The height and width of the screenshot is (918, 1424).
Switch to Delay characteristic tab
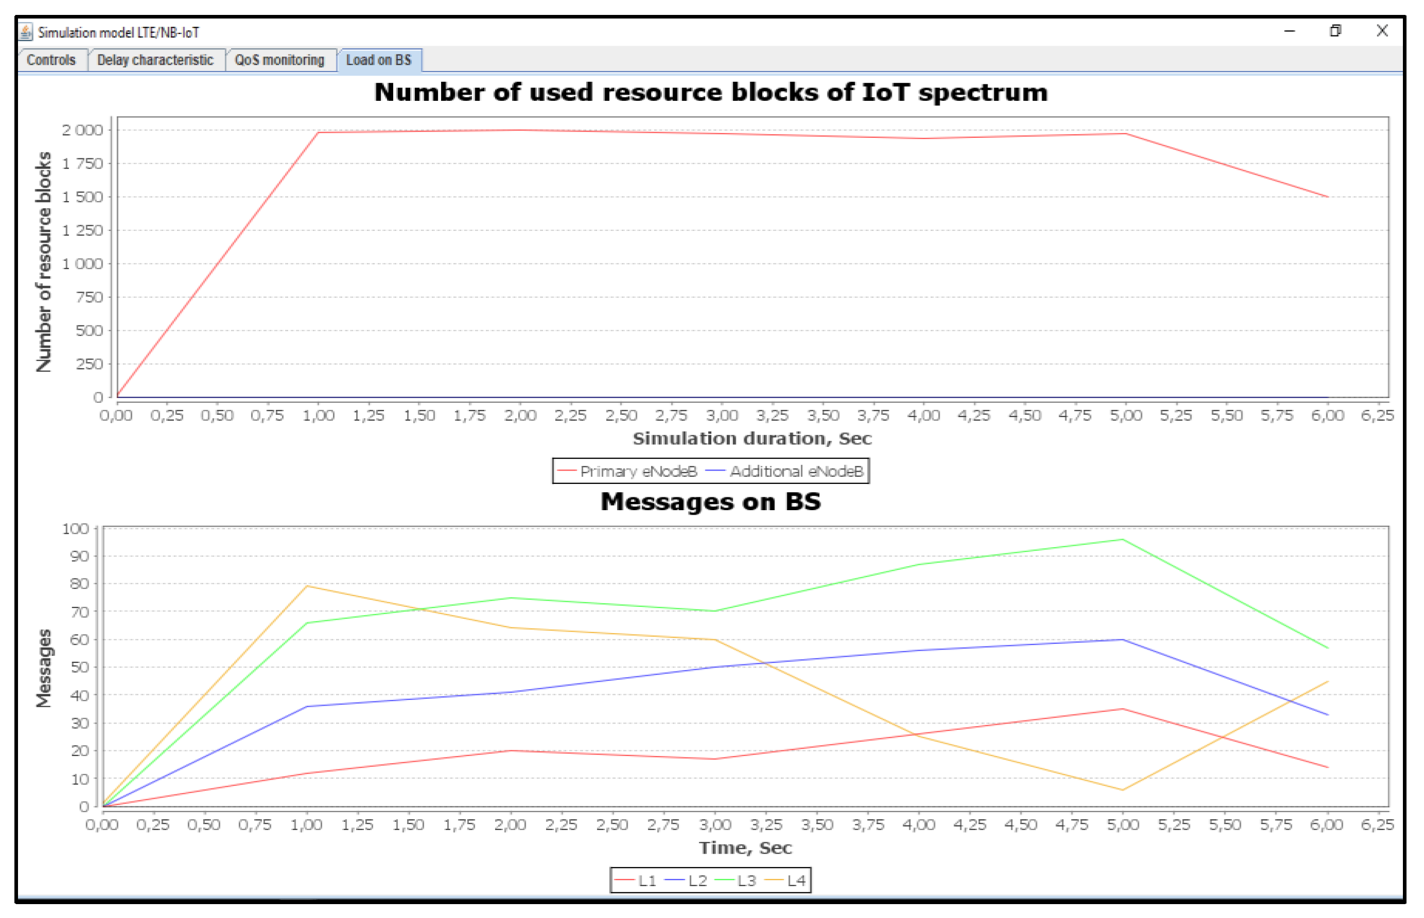click(155, 60)
